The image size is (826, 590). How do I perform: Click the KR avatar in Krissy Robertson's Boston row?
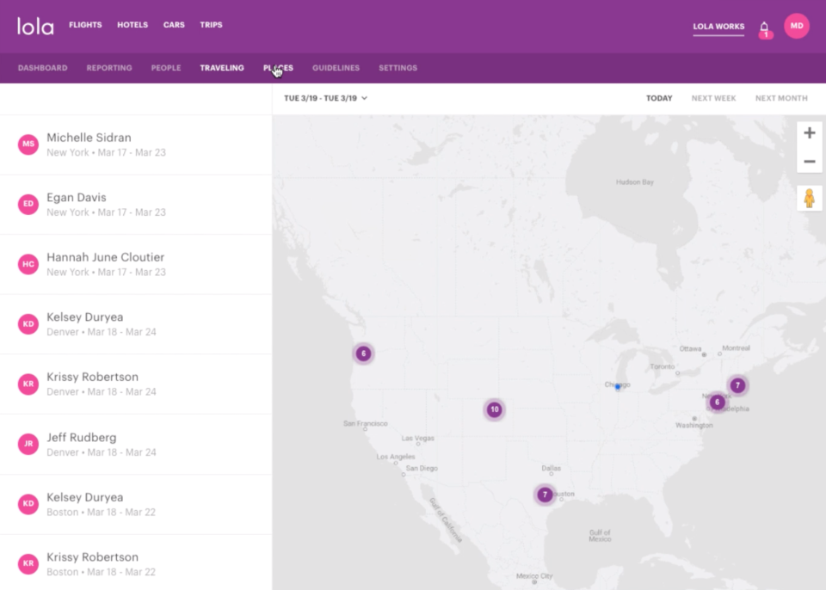(28, 563)
